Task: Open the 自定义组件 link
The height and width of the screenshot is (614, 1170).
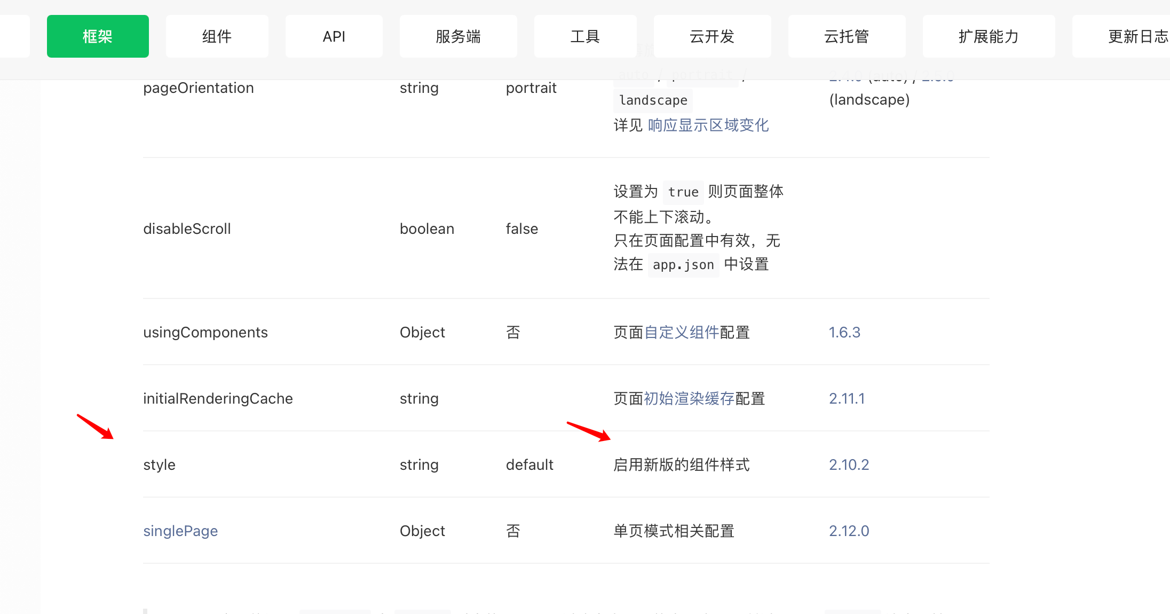Action: pyautogui.click(x=682, y=333)
